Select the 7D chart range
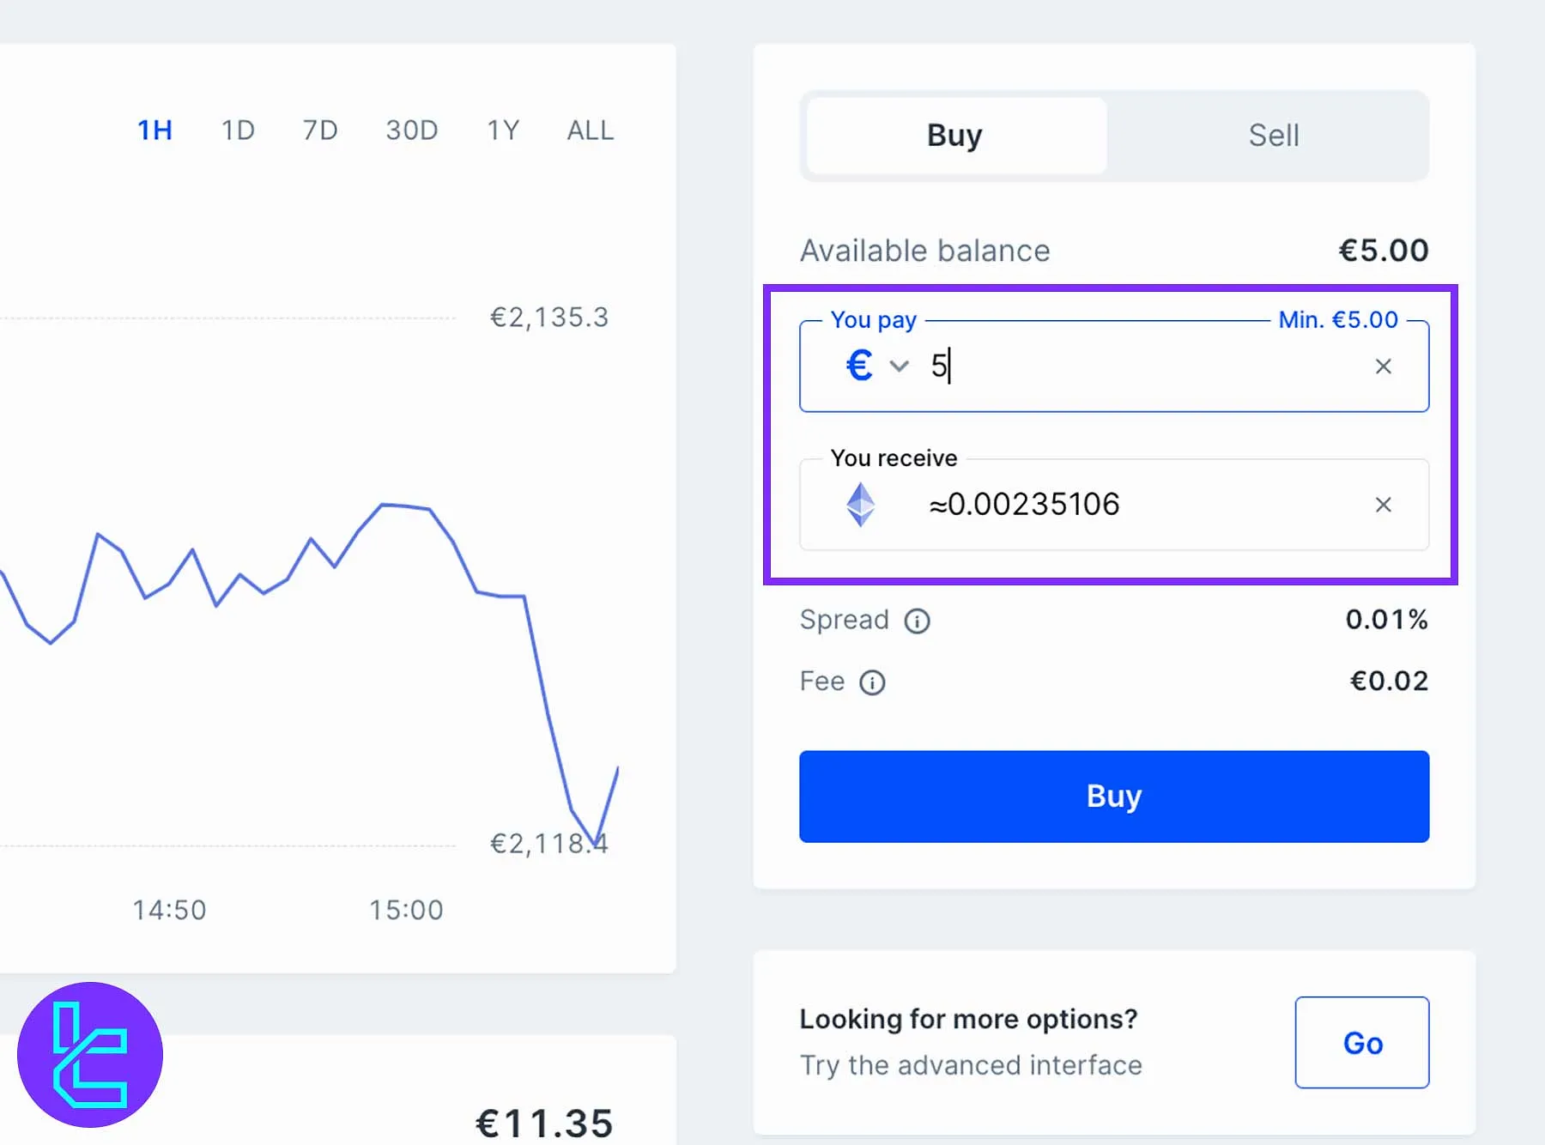Image resolution: width=1545 pixels, height=1145 pixels. click(320, 130)
